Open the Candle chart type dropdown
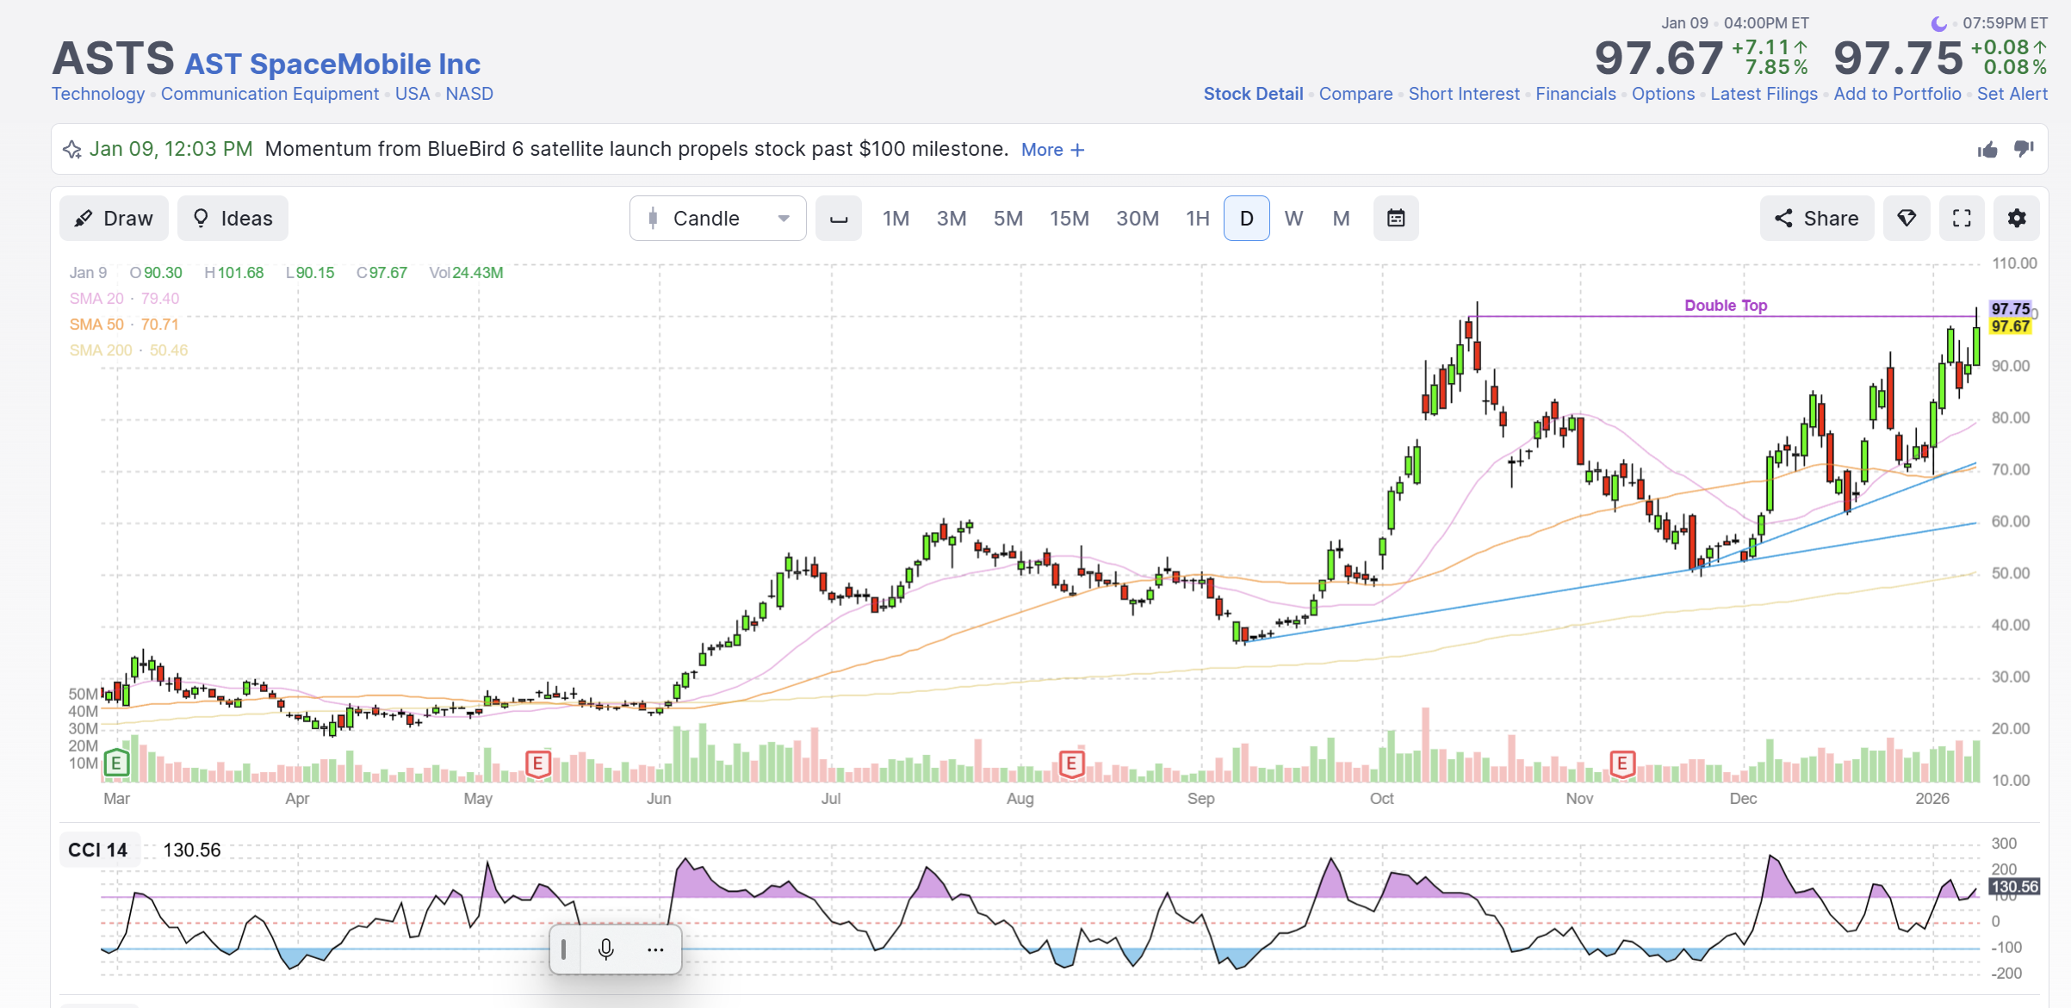2071x1008 pixels. 717,219
